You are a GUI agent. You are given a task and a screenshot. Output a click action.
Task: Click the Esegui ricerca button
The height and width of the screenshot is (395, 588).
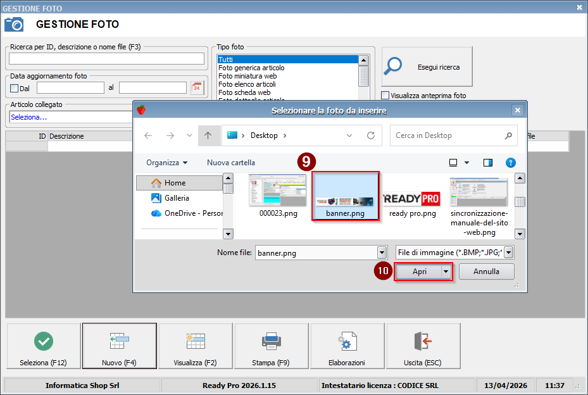427,66
